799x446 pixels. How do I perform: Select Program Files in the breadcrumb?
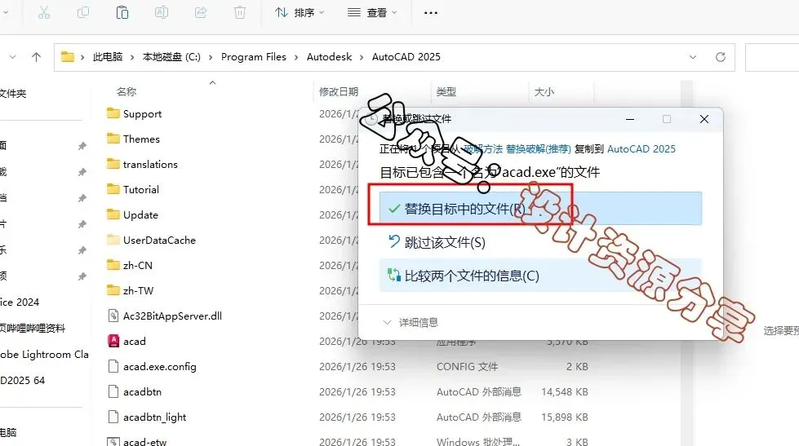(253, 56)
